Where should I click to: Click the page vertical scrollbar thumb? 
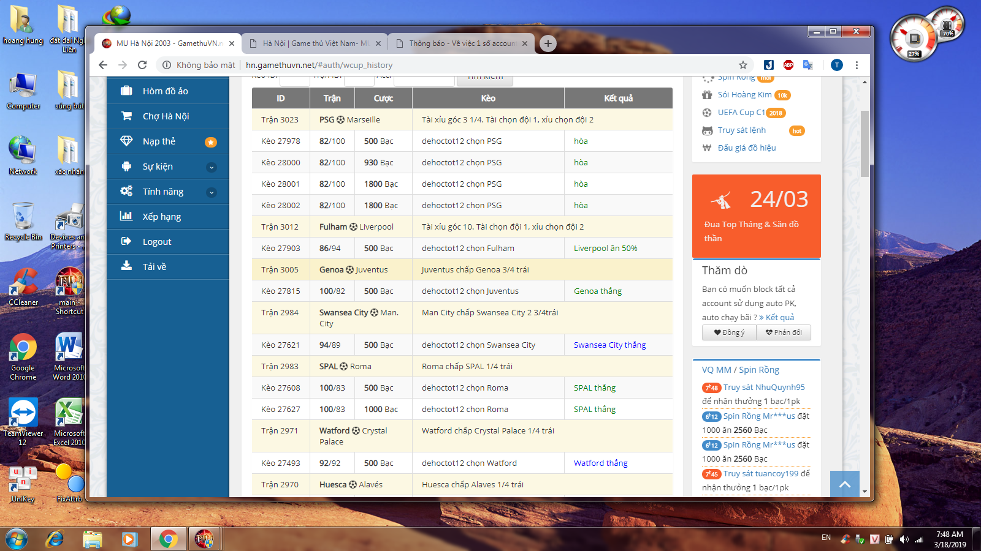point(865,144)
